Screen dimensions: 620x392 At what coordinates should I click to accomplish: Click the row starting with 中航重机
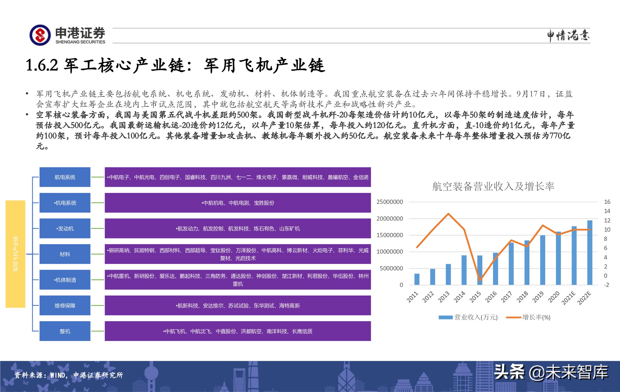pos(238,280)
